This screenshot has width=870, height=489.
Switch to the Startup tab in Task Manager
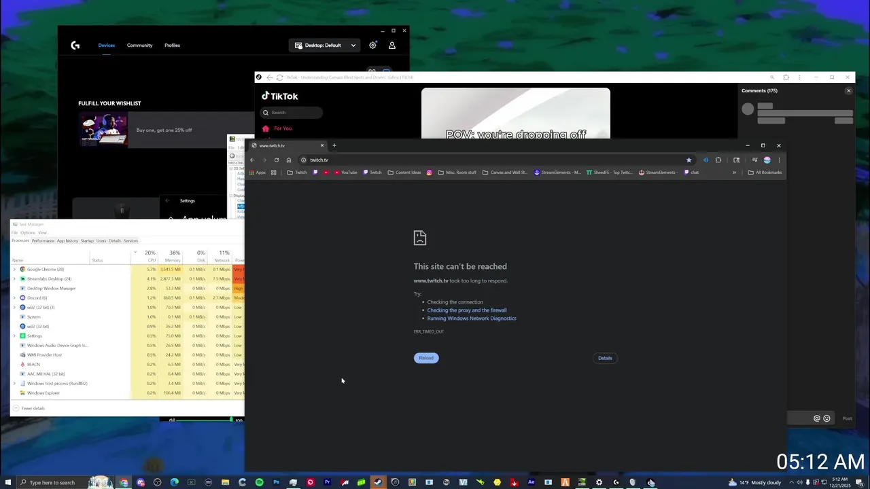(x=87, y=241)
